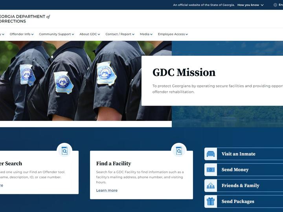Open the Employee Access menu
Viewport: 283px width, 212px height.
[173, 34]
